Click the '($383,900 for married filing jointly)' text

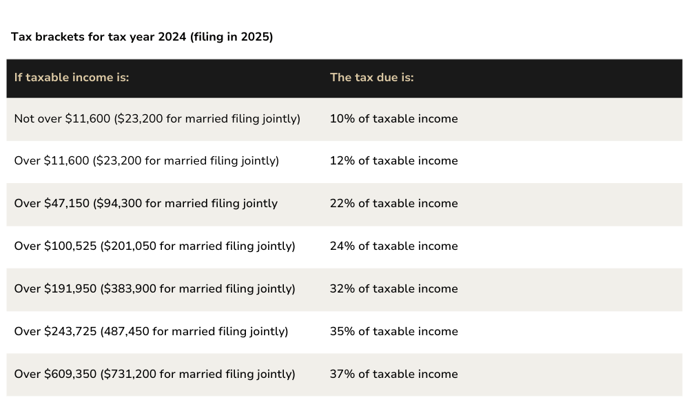[x=198, y=289]
